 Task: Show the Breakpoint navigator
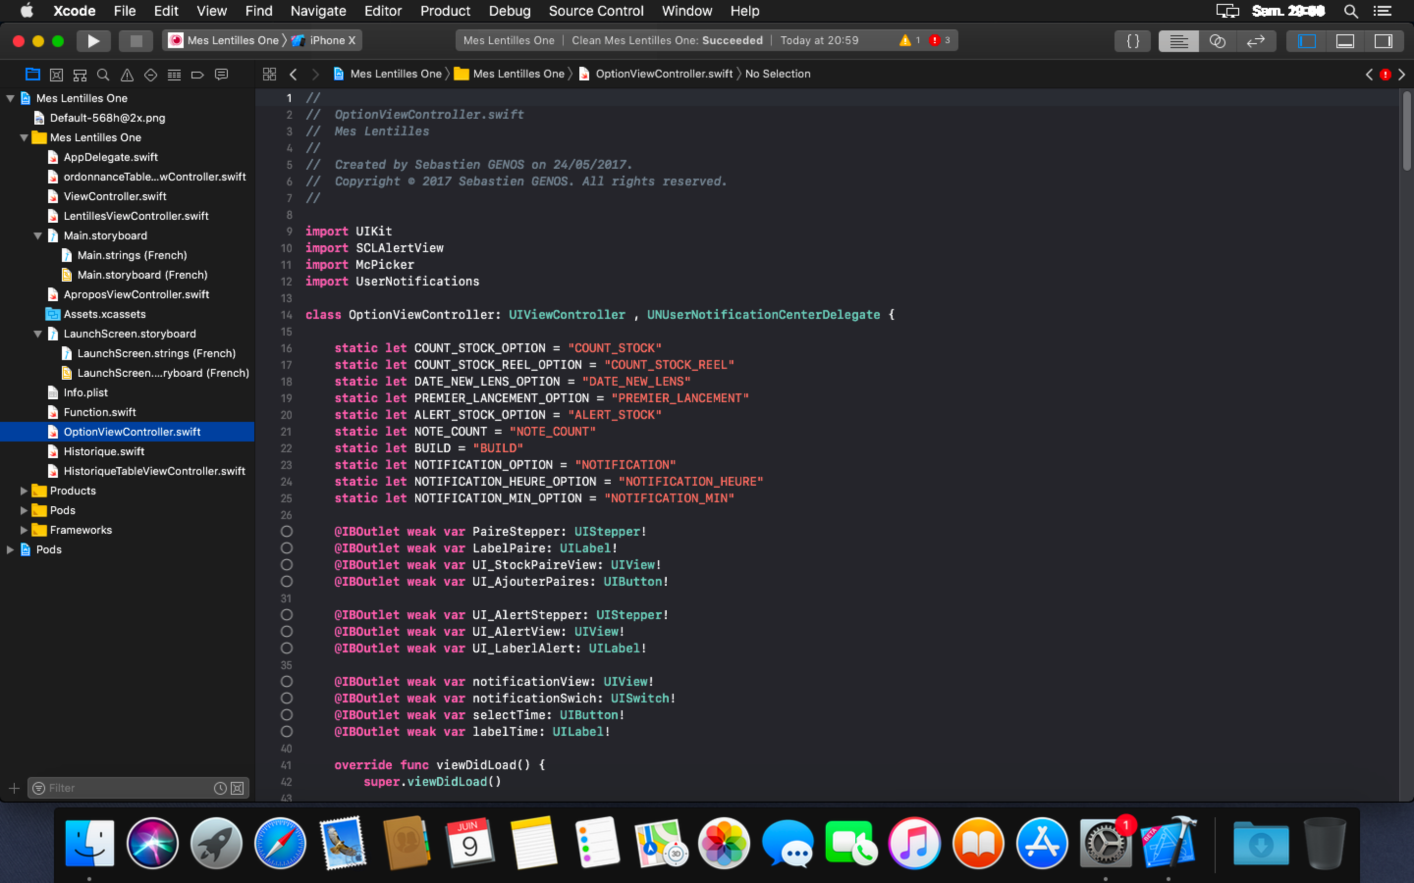(x=197, y=75)
